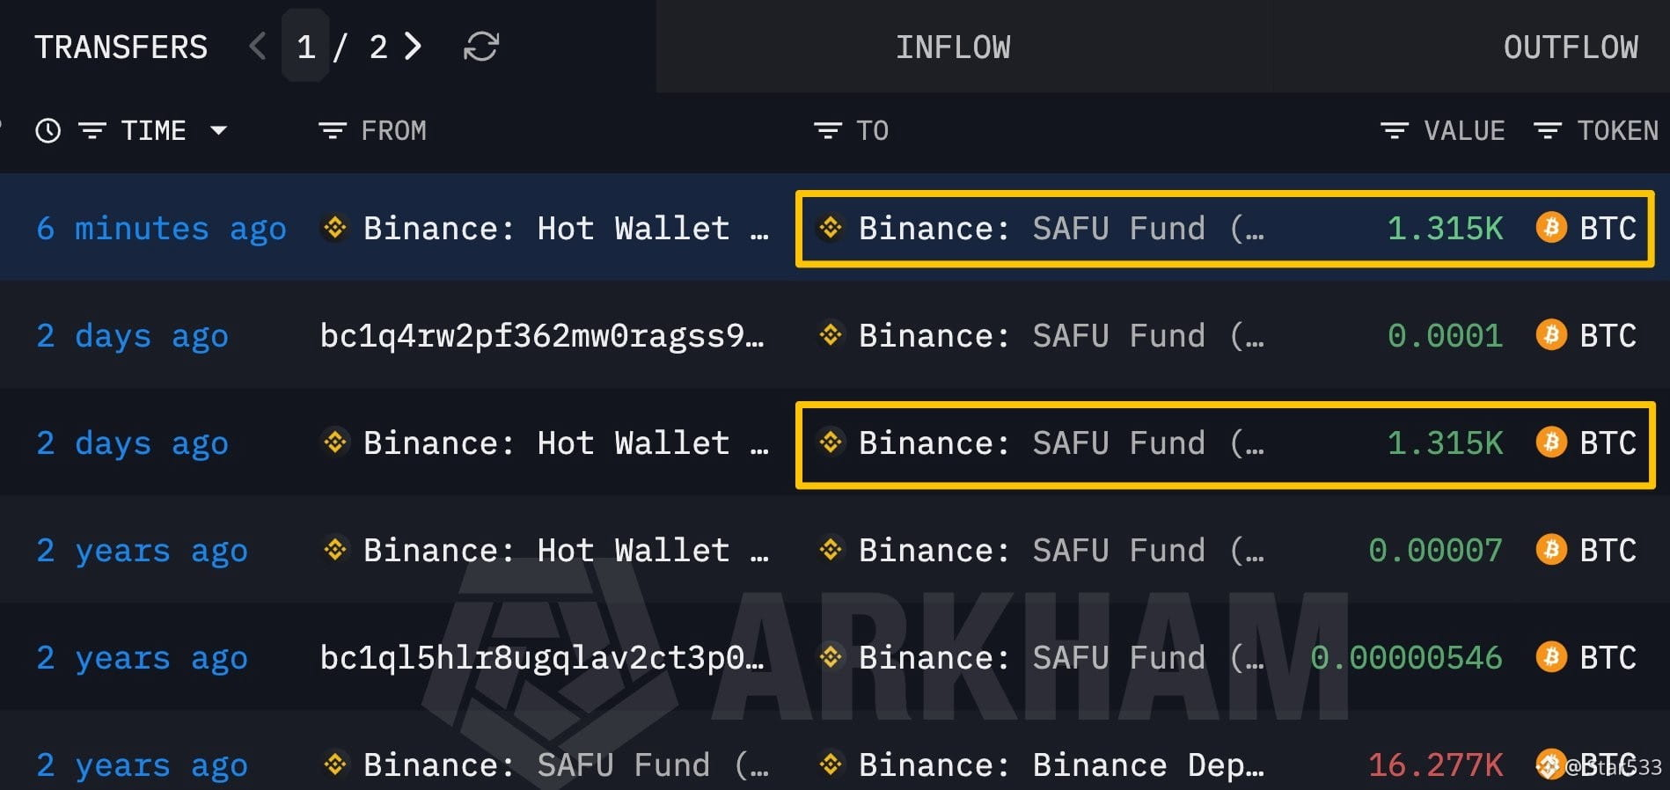Screen dimensions: 1670x790
Task: Click recipient Binance icon in 6 minutes ago row
Action: (831, 228)
